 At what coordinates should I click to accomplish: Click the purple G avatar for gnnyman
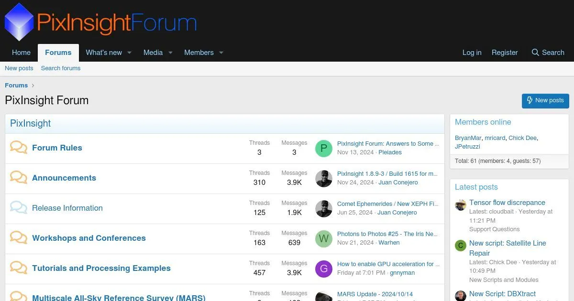click(x=324, y=269)
